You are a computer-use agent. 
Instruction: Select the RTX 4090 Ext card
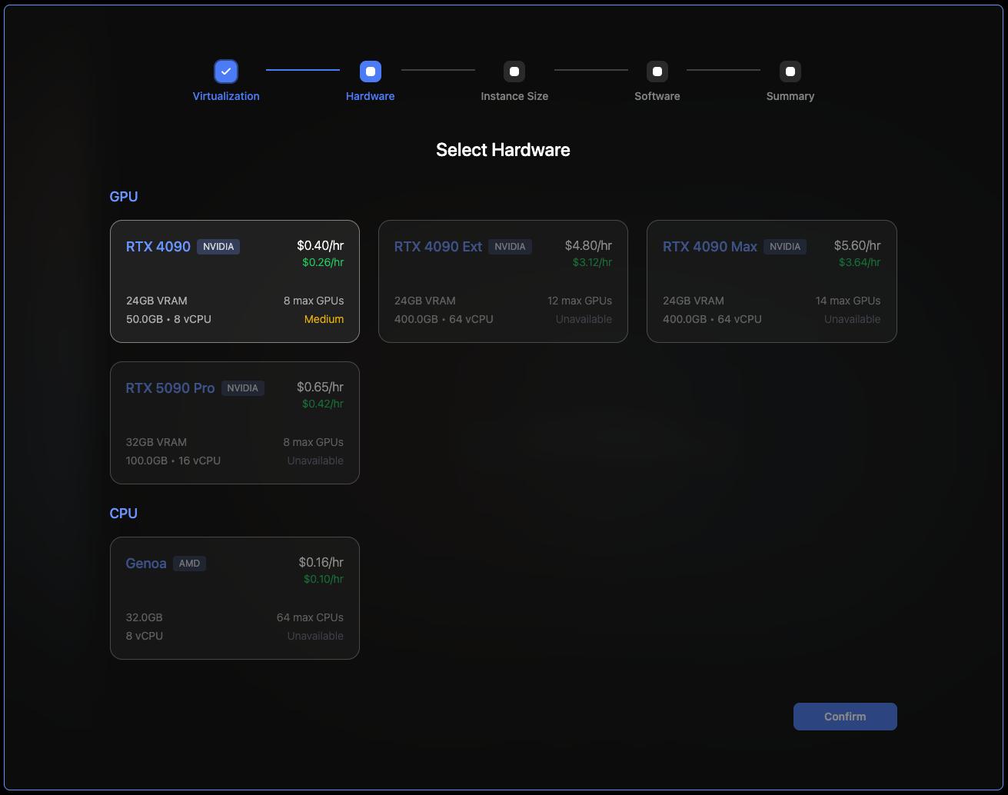point(503,281)
